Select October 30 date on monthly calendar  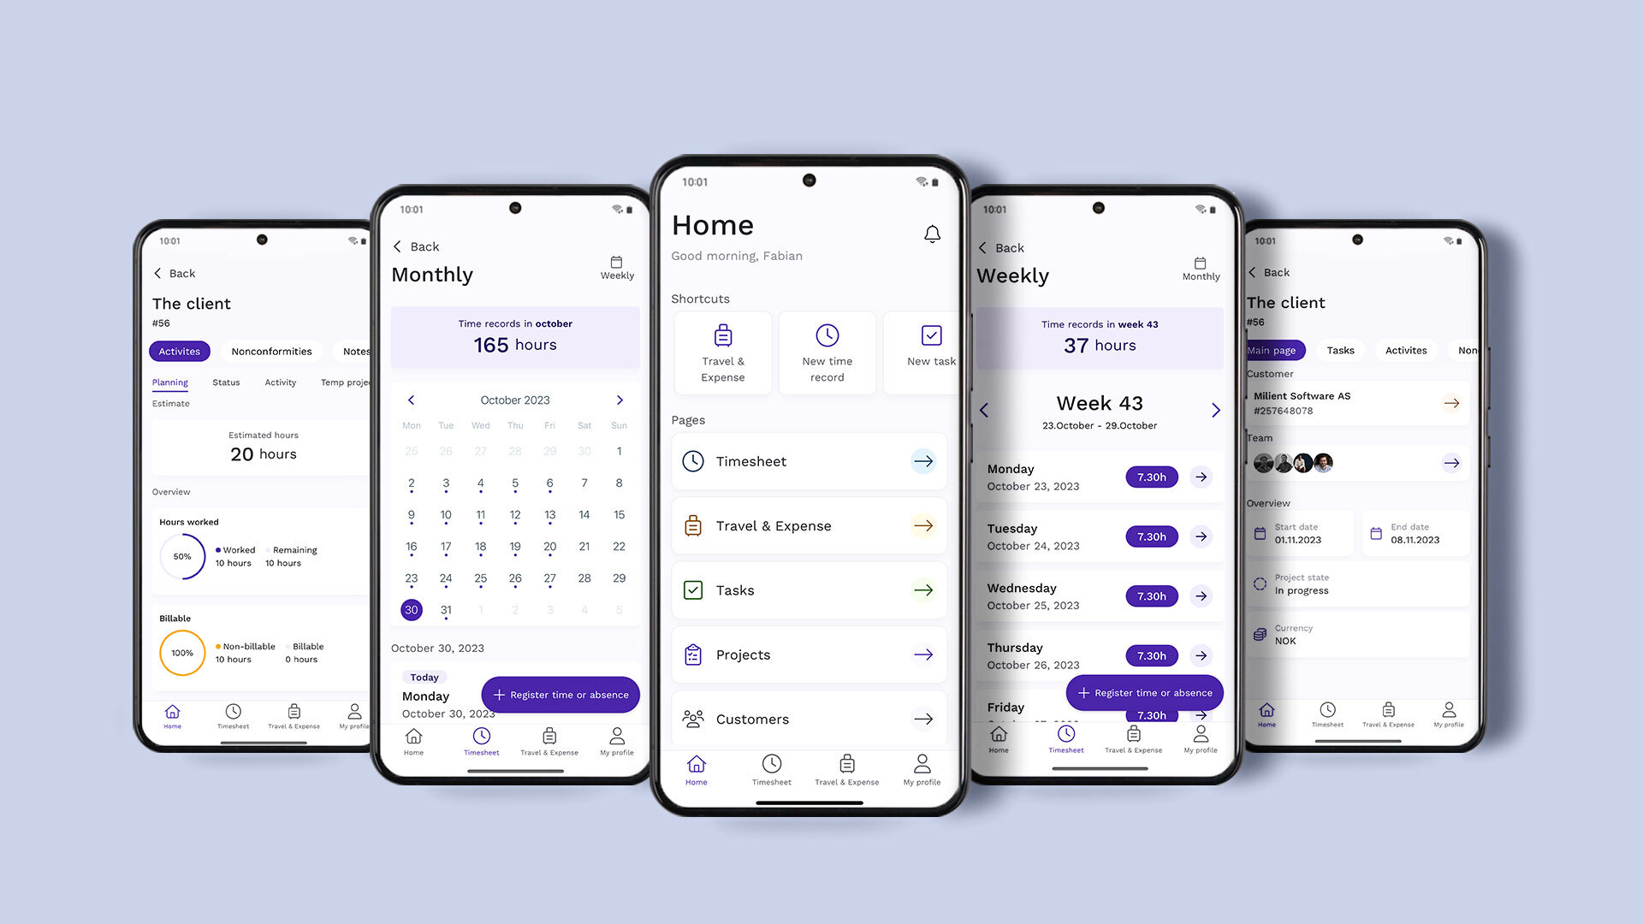(x=412, y=609)
